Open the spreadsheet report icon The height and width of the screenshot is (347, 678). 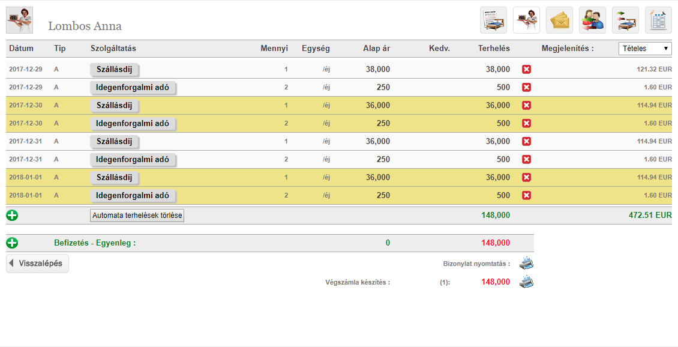(658, 20)
